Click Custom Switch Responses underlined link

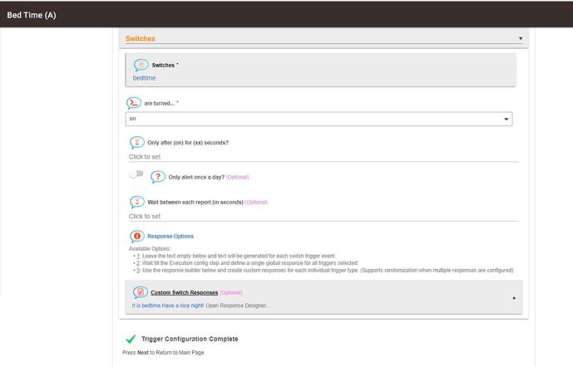tap(184, 292)
